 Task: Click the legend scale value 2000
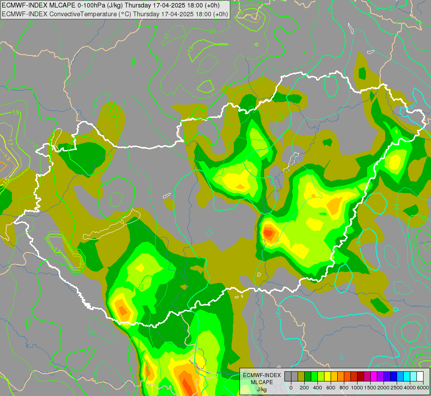coord(384,388)
